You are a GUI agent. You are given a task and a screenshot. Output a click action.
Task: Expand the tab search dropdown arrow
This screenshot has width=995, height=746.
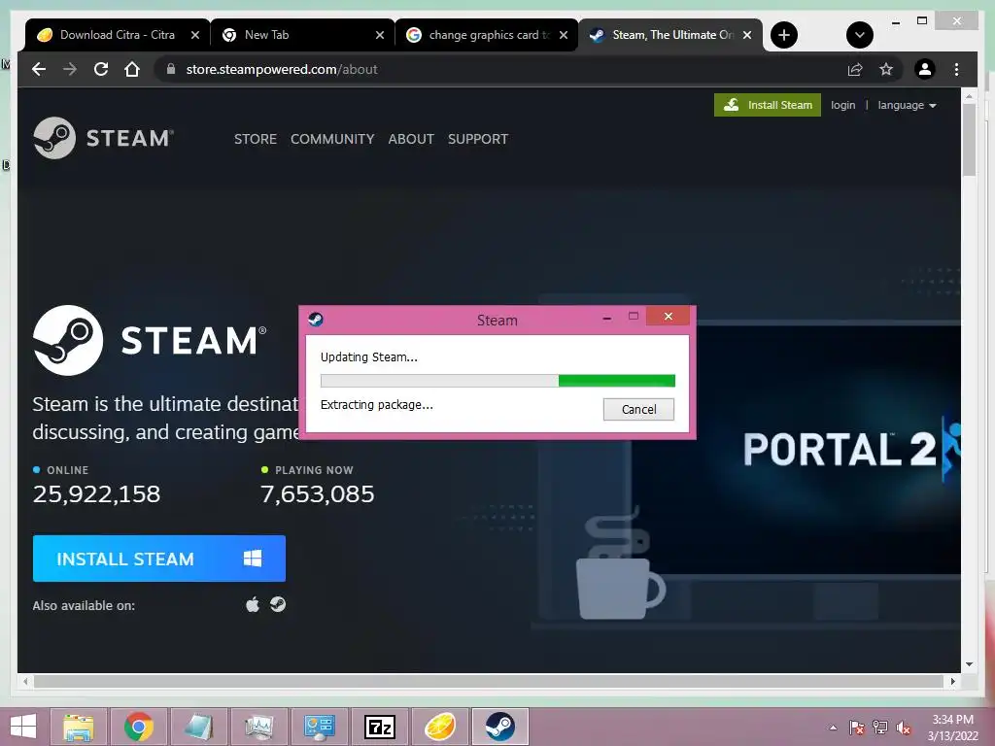point(859,35)
